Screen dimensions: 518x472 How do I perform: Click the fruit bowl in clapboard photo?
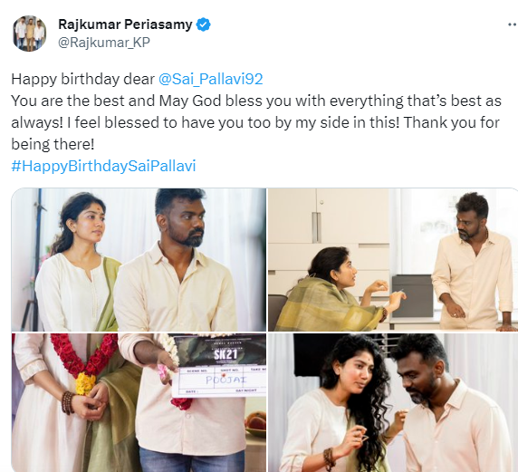pyautogui.click(x=255, y=424)
